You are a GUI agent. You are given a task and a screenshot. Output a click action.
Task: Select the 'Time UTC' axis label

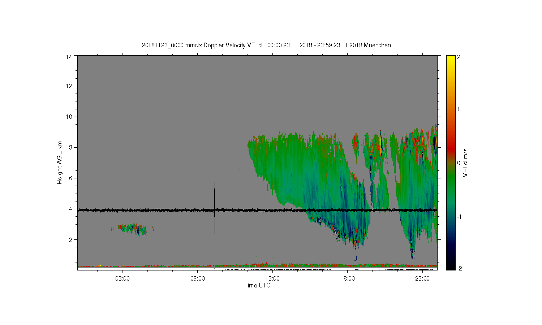257,285
